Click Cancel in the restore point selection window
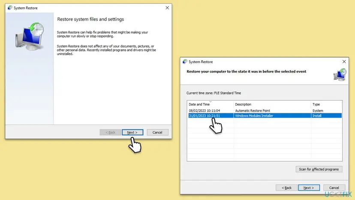Image resolution: width=355 pixels, height=200 pixels. tap(334, 188)
